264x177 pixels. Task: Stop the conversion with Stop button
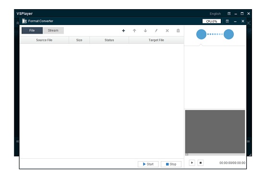coord(171,164)
